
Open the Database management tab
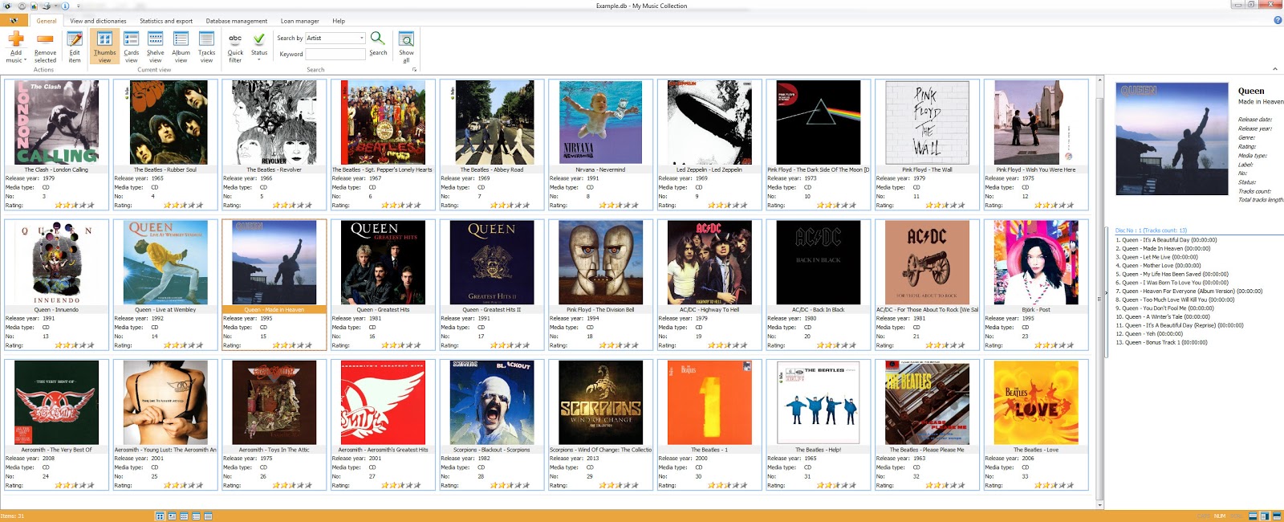237,21
